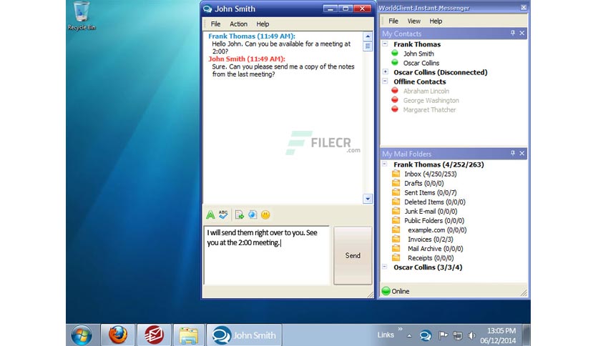Click the send file icon in chat toolbar

(240, 215)
